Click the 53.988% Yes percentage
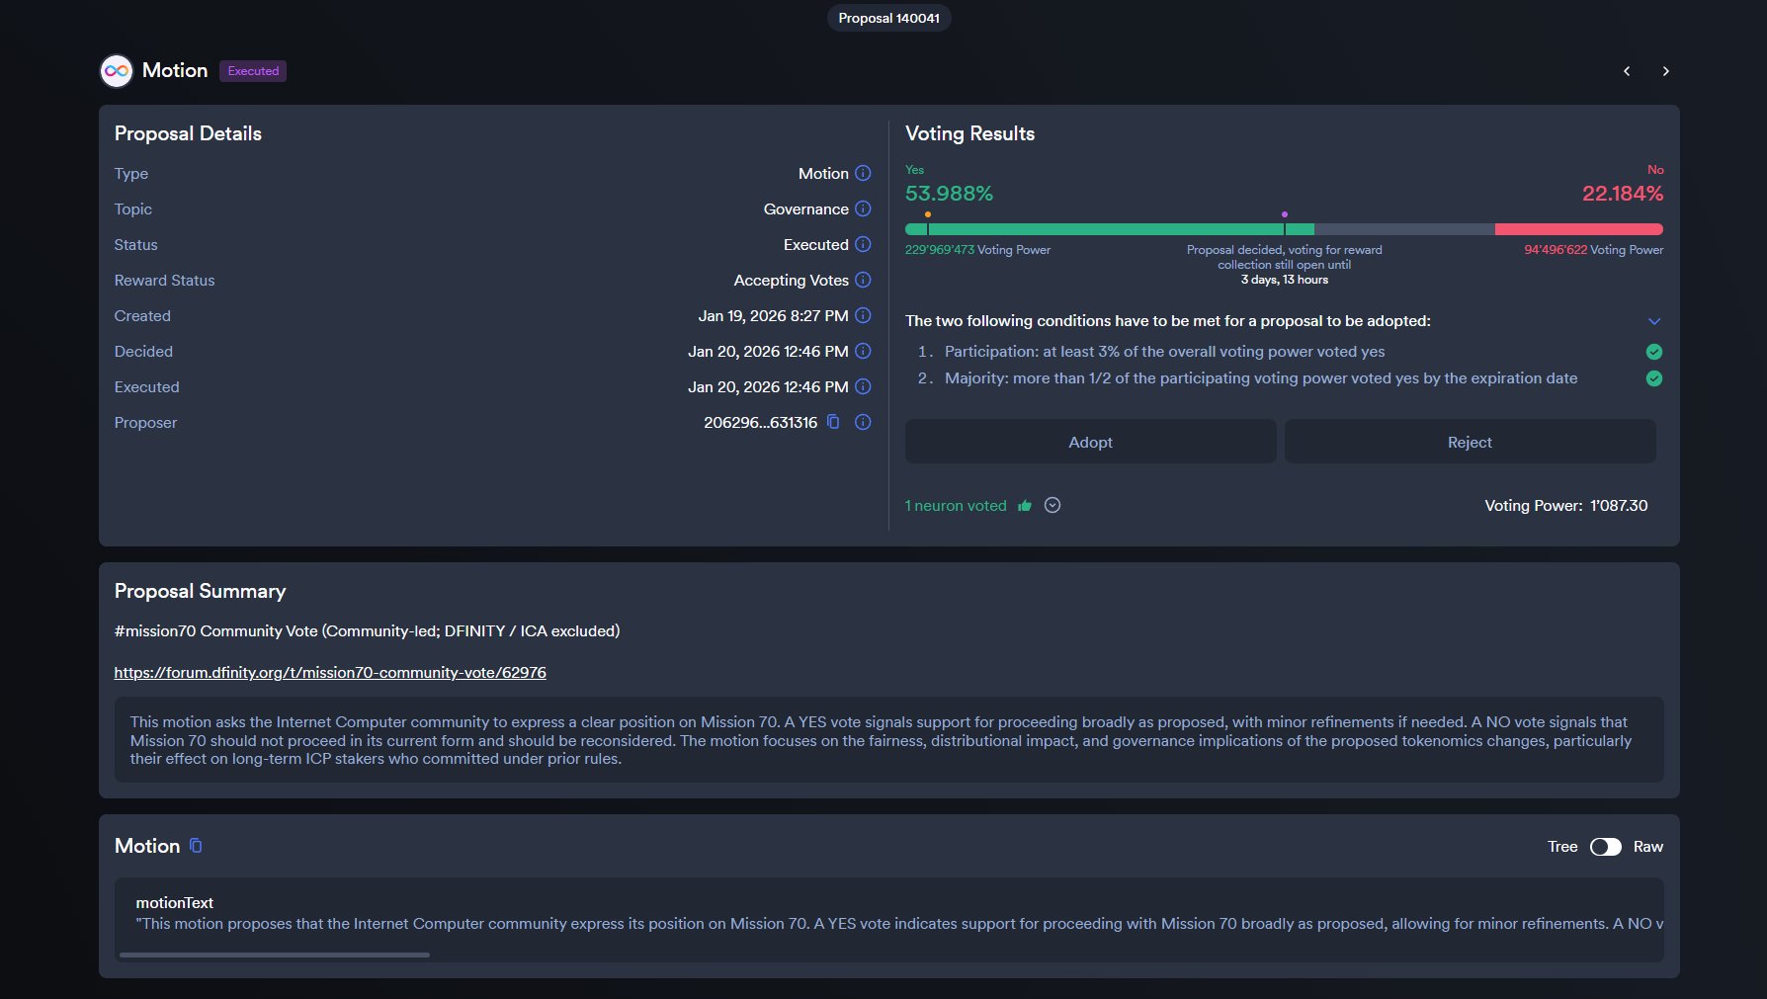The image size is (1767, 999). point(950,194)
